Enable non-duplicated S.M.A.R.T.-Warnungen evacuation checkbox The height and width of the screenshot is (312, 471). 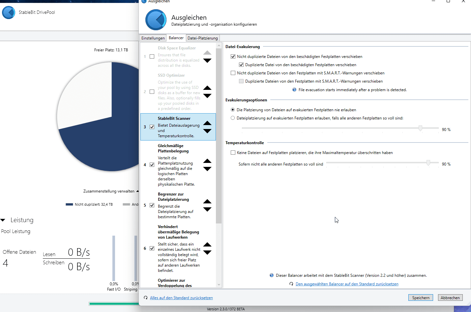[233, 73]
